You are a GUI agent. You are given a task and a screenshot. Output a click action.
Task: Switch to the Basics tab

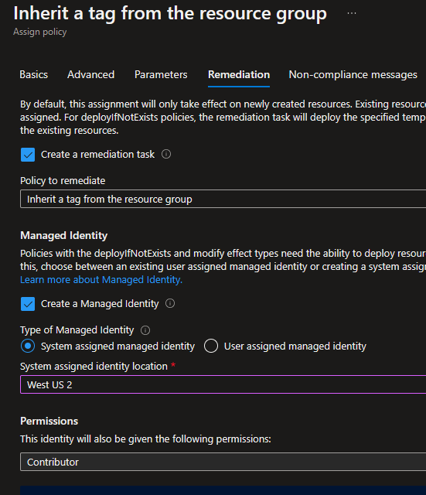[34, 74]
